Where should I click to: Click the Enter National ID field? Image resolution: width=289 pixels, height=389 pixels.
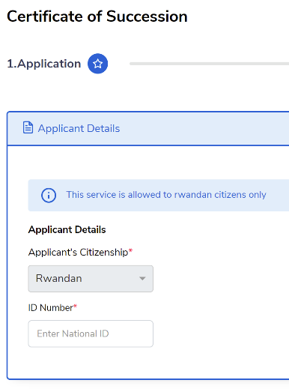click(x=91, y=334)
